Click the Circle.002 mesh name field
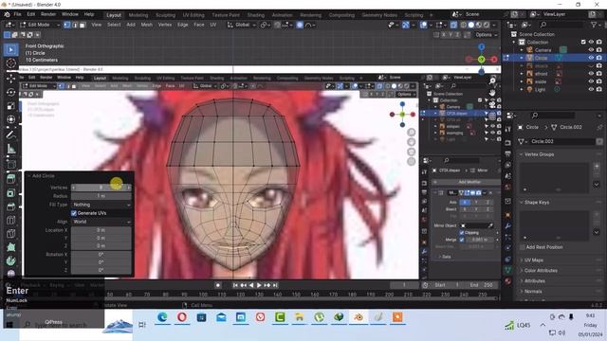This screenshot has width=607, height=341. click(562, 141)
